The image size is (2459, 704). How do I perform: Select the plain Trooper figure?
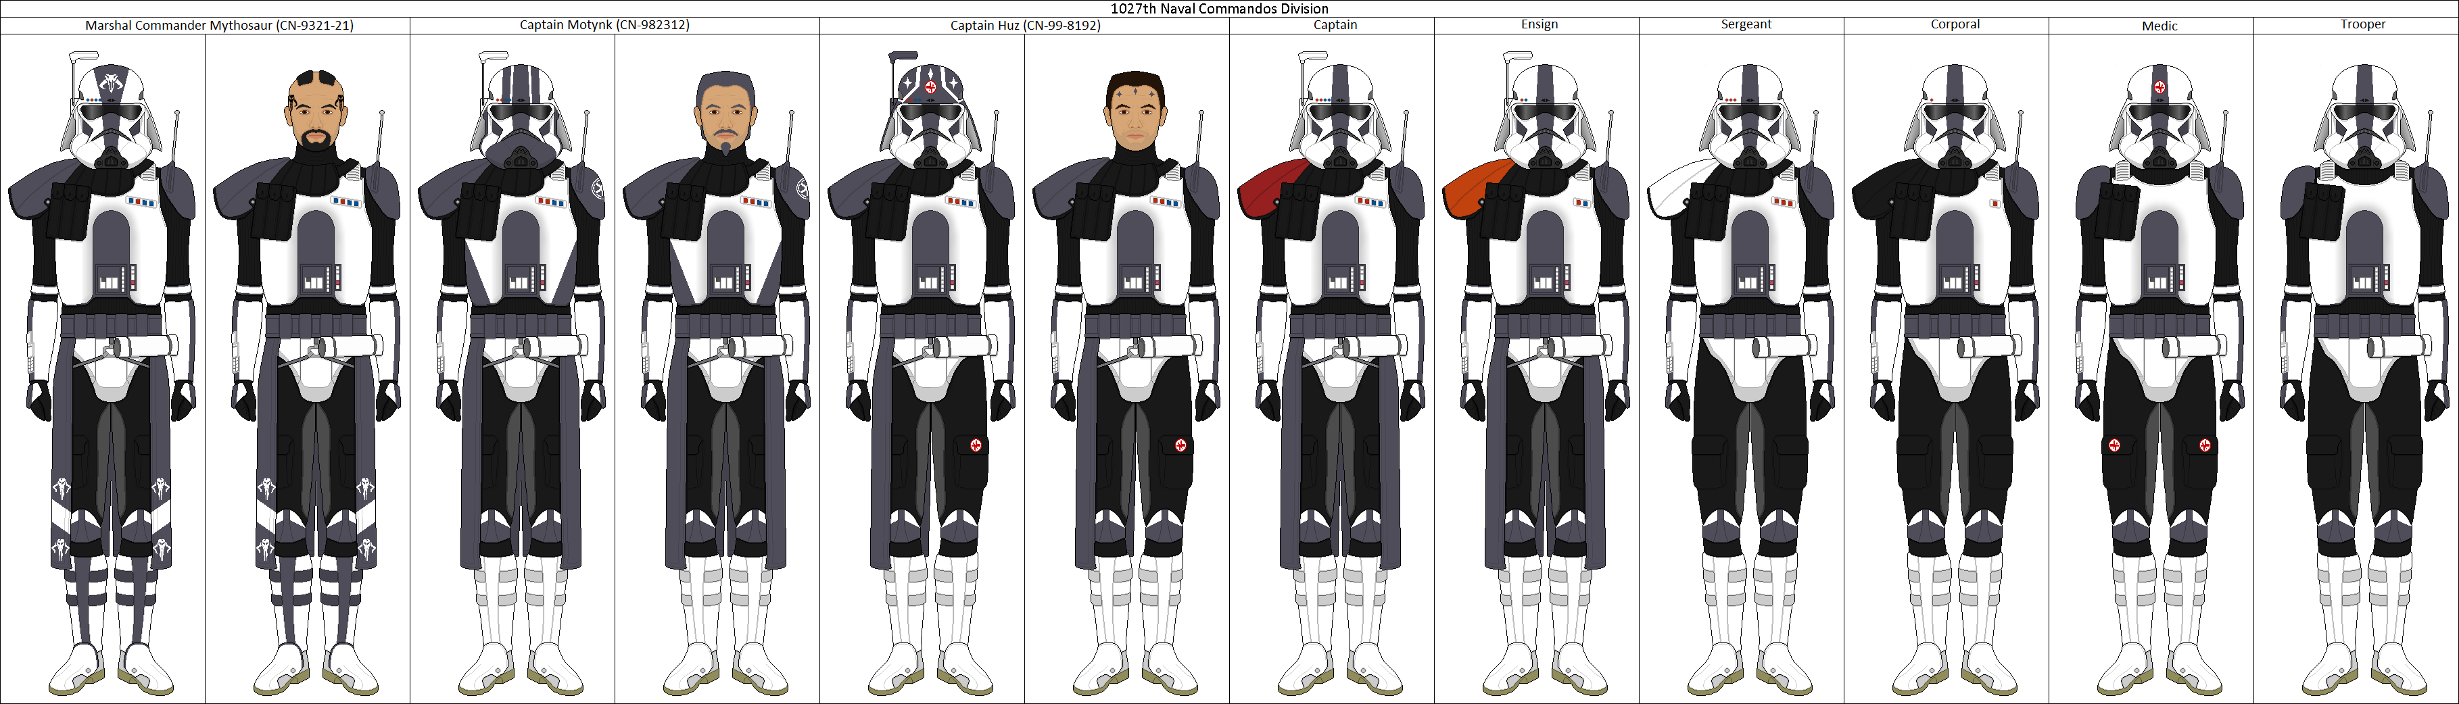[2364, 379]
